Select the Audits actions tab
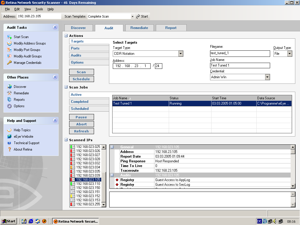Image resolution: width=300 pixels, height=225 pixels. pyautogui.click(x=89, y=55)
